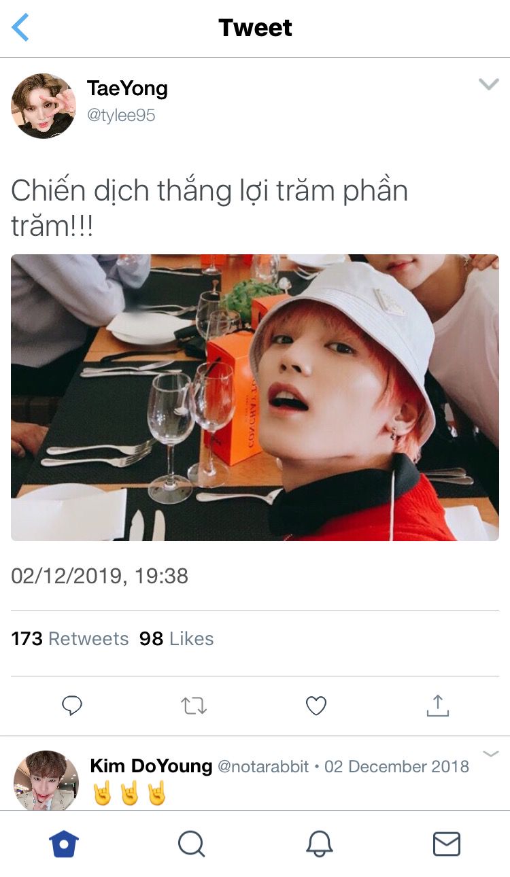Like the tweet with heart icon
This screenshot has height=877, width=510.
coord(316,706)
